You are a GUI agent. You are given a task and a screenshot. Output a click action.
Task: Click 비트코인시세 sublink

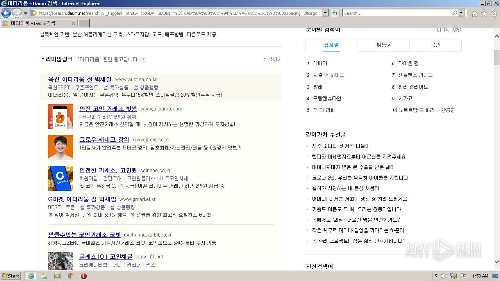(174, 178)
